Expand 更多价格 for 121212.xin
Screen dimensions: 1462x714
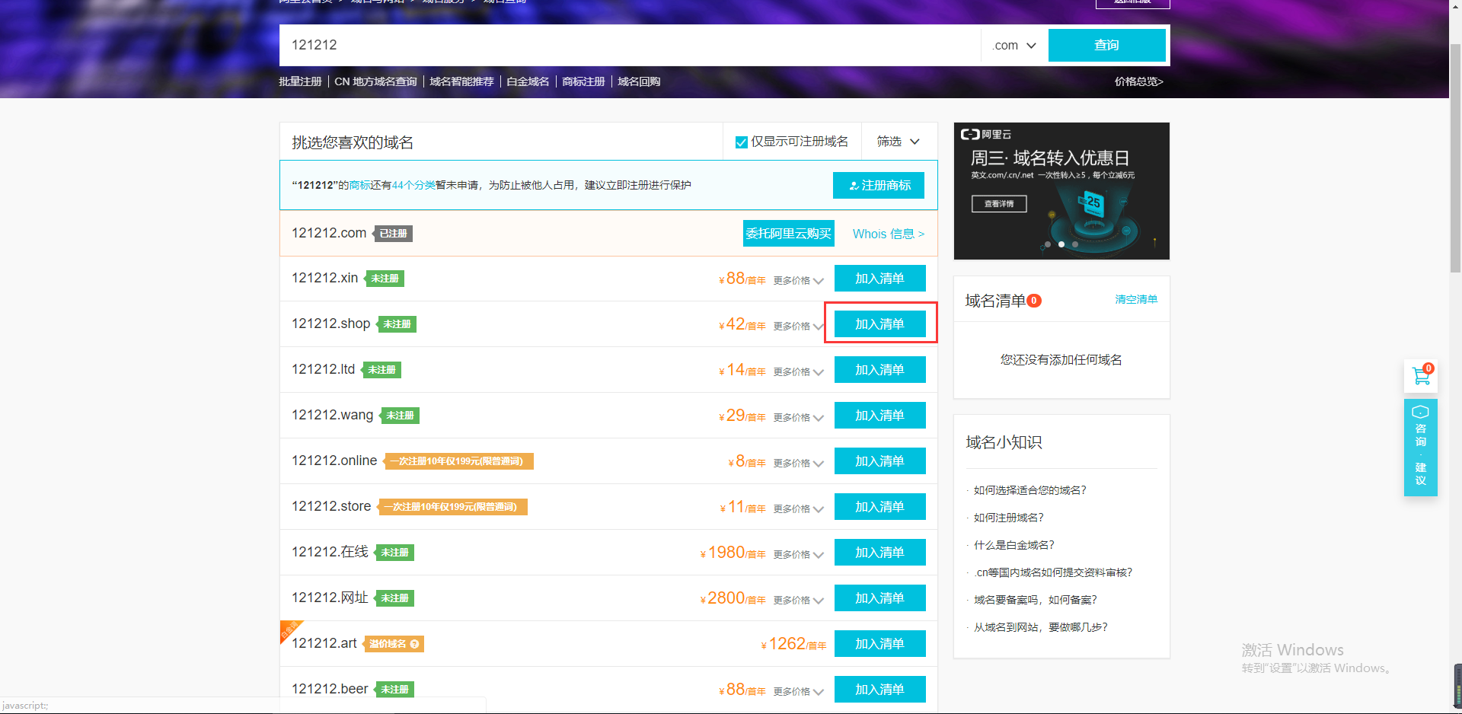[x=798, y=281]
